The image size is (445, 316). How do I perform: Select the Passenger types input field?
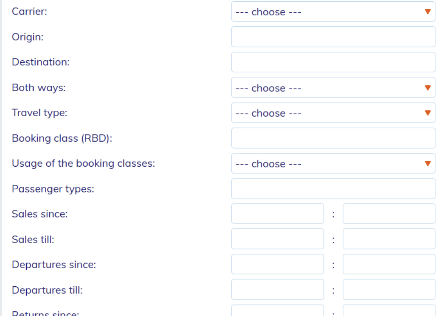click(x=333, y=189)
